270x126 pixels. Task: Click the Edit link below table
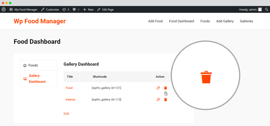coord(67,114)
